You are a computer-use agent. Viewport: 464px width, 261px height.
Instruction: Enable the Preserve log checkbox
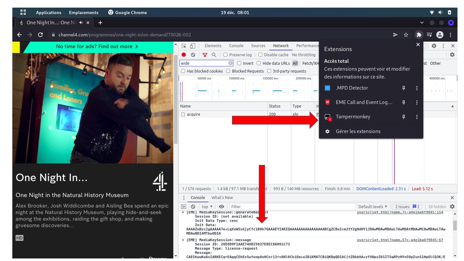pos(225,55)
